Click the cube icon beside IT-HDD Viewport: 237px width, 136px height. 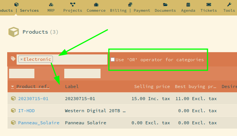pos(13,110)
